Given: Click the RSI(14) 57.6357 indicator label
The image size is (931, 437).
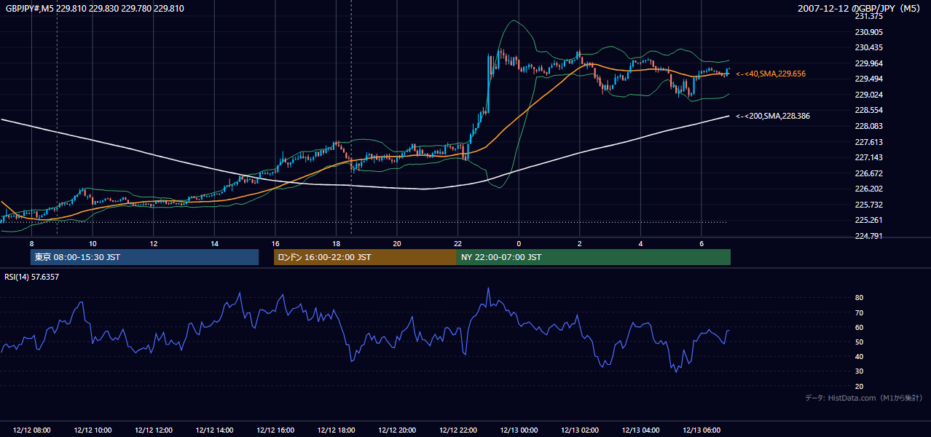Looking at the screenshot, I should pos(32,277).
